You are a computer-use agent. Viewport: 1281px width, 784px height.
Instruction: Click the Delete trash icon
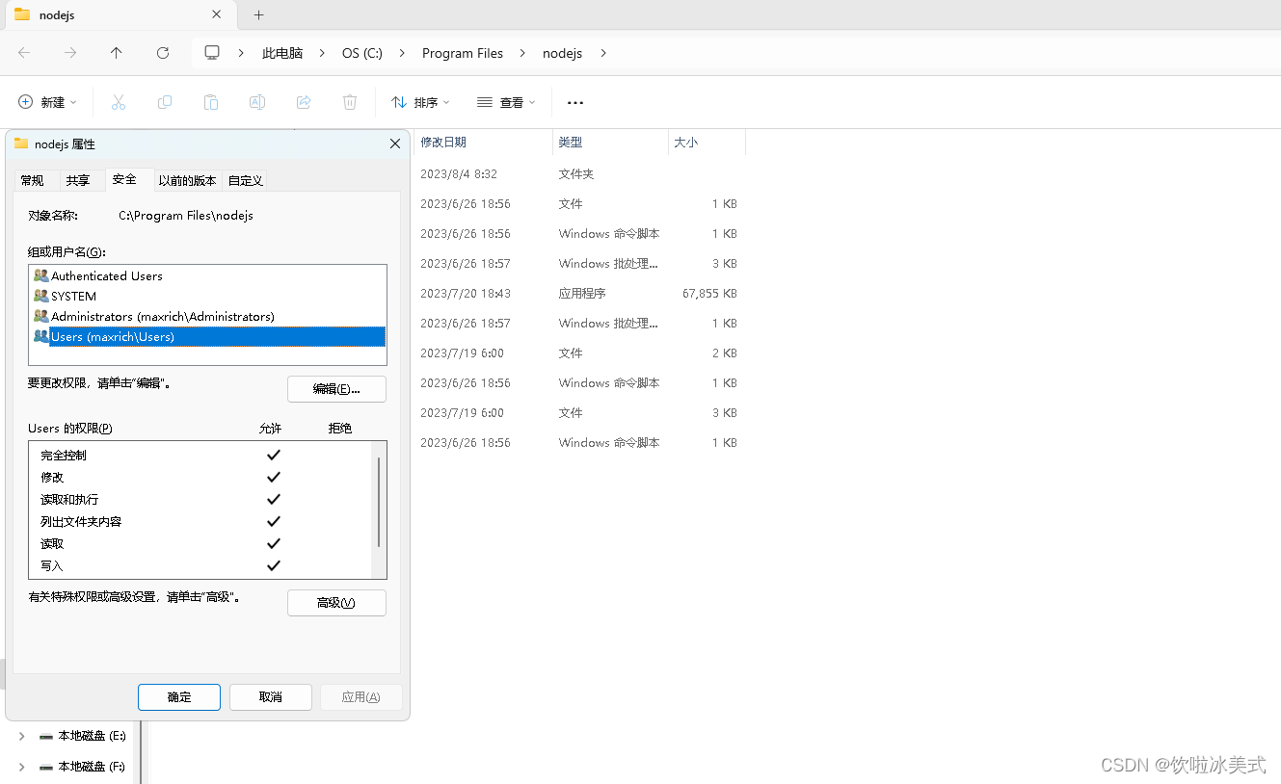[x=350, y=102]
